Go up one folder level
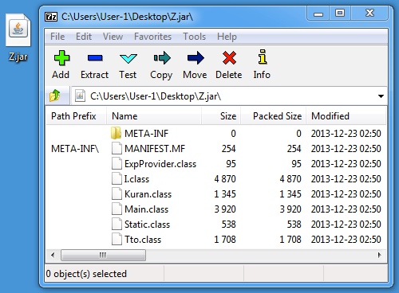 pos(55,96)
